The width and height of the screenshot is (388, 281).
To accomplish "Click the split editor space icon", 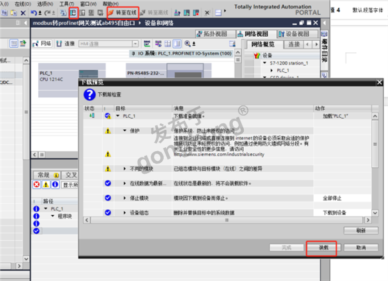I will point(219,13).
